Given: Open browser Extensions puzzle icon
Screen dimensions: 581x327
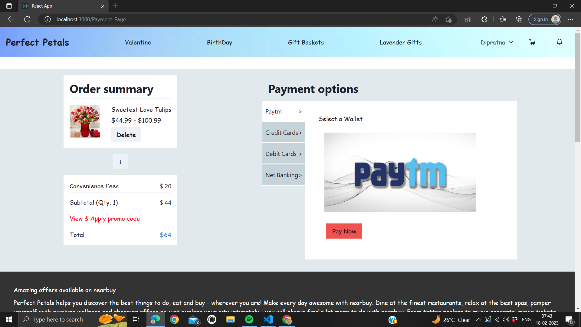Looking at the screenshot, I should coord(484,19).
